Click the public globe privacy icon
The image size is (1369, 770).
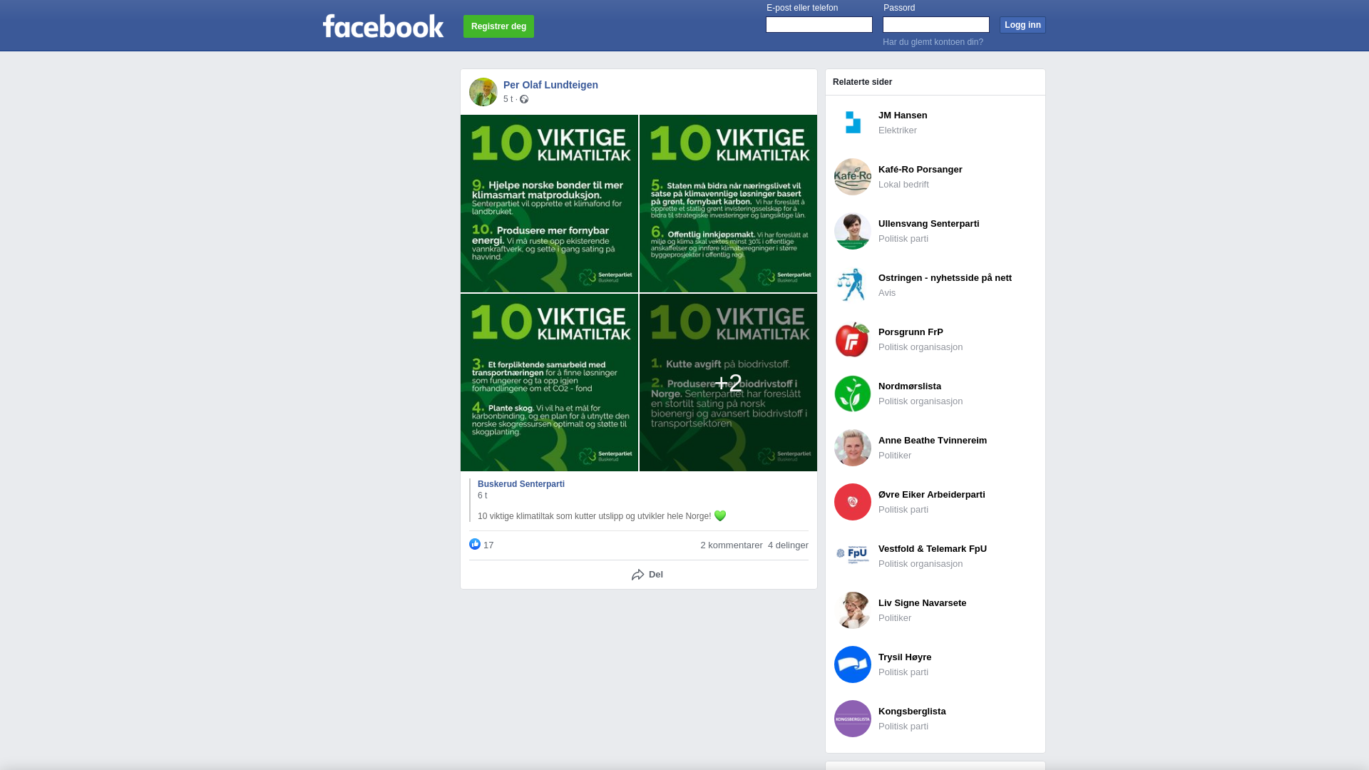point(524,99)
